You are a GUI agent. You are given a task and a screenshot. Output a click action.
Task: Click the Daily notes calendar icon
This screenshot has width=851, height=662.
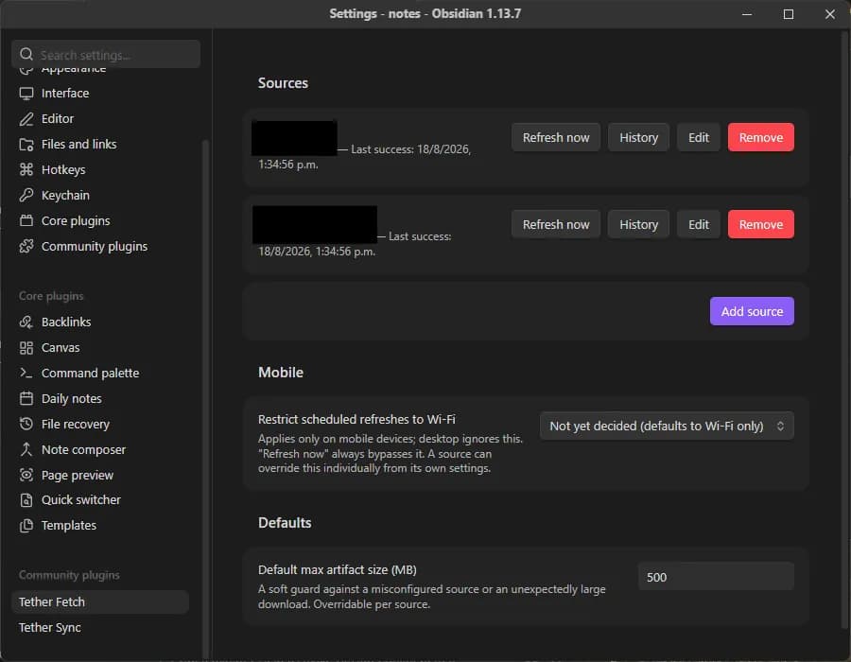pyautogui.click(x=26, y=399)
